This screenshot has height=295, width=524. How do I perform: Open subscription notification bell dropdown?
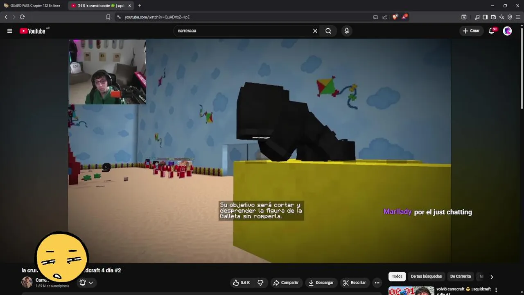pyautogui.click(x=86, y=283)
